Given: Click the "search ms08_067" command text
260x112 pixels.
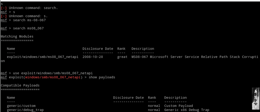Looking at the screenshot, I should [28, 28].
